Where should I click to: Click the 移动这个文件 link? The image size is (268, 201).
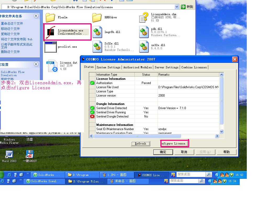[x=10, y=29]
